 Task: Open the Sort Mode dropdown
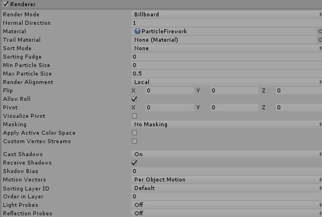point(227,48)
